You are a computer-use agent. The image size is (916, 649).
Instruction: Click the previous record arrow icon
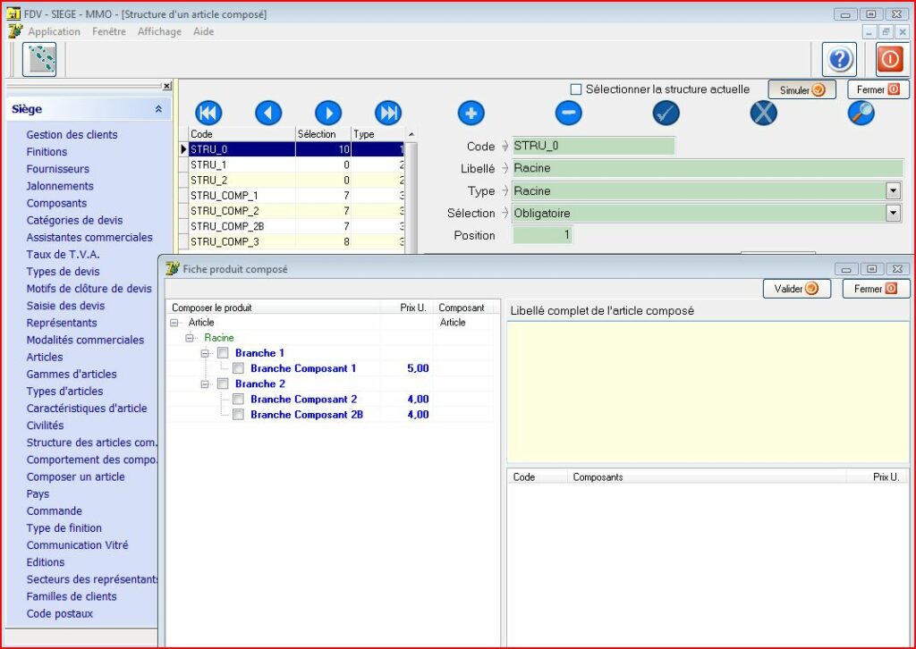click(x=268, y=113)
